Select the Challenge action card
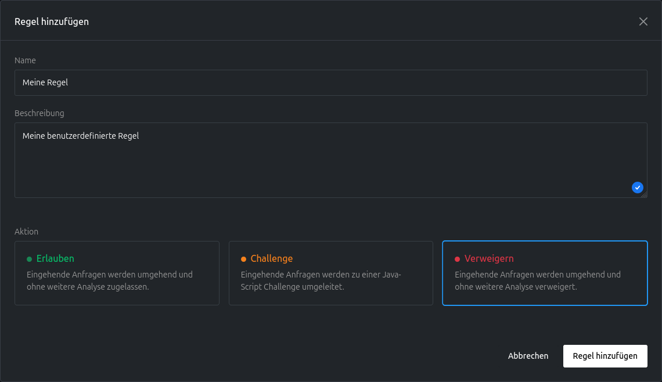 [330, 273]
